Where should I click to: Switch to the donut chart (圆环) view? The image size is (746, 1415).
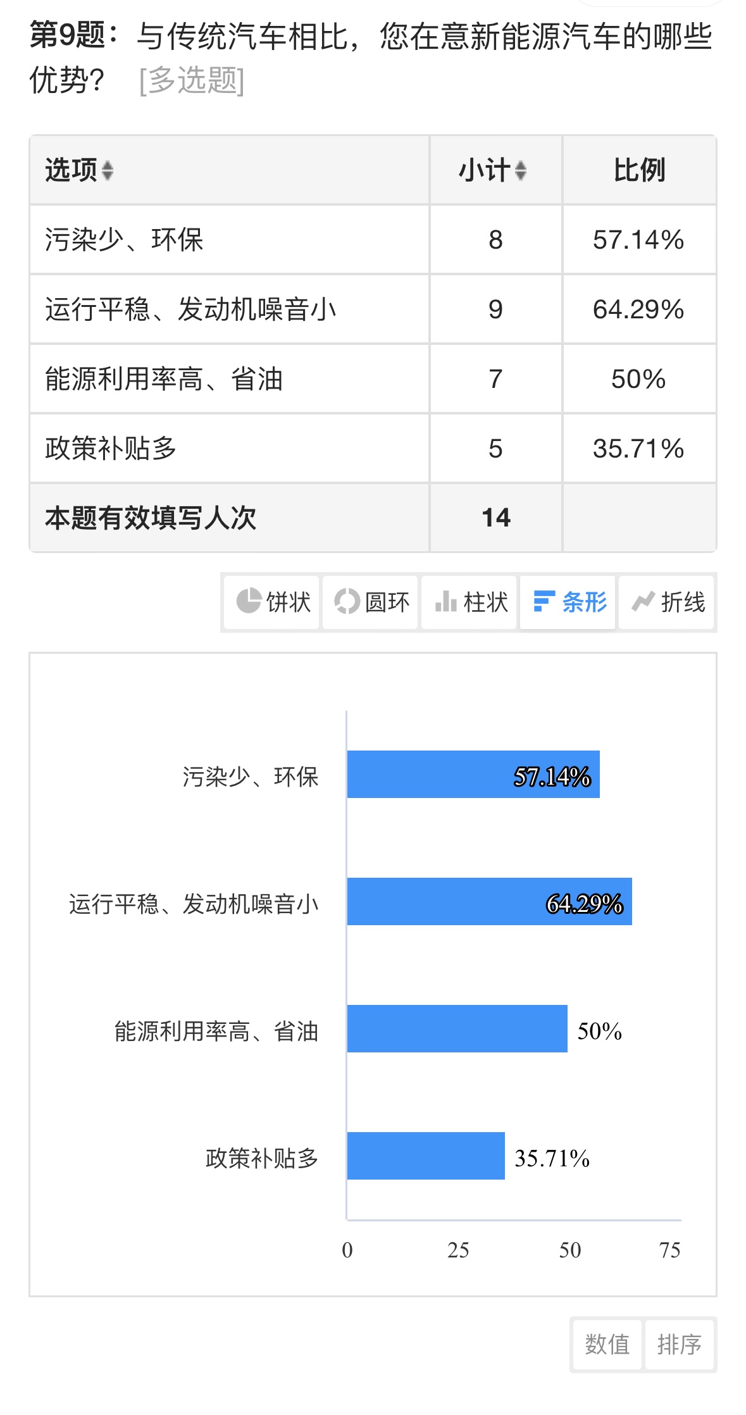[x=371, y=602]
